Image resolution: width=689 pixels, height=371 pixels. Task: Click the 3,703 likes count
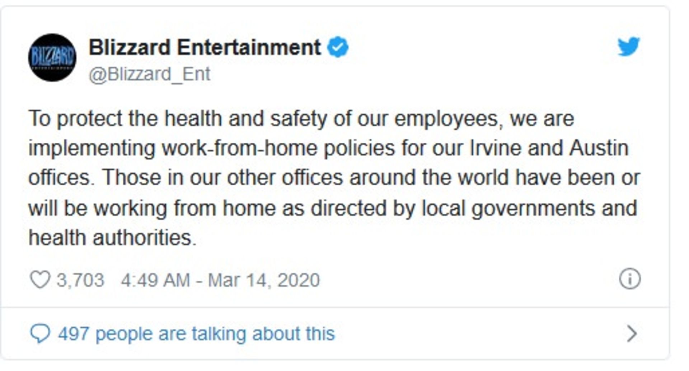pyautogui.click(x=80, y=280)
